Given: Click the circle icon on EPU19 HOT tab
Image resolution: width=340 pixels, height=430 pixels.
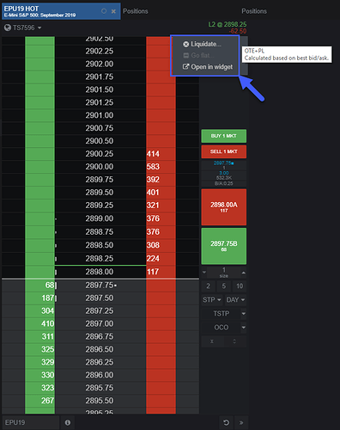Looking at the screenshot, I should coord(104,11).
